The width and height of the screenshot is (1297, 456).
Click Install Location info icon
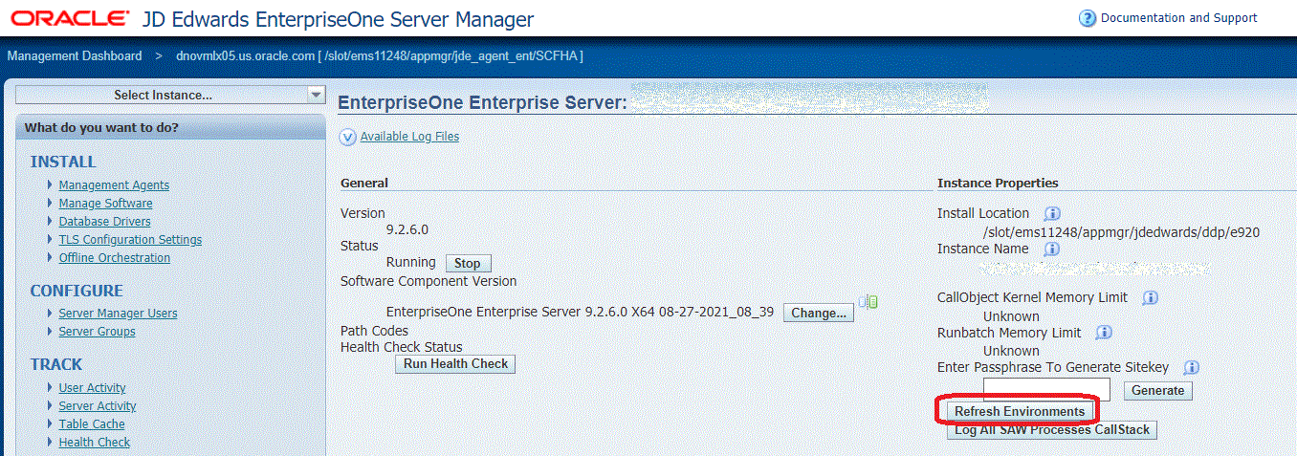point(1052,213)
